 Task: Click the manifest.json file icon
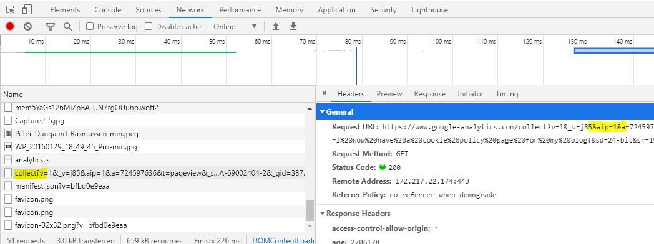coord(8,186)
